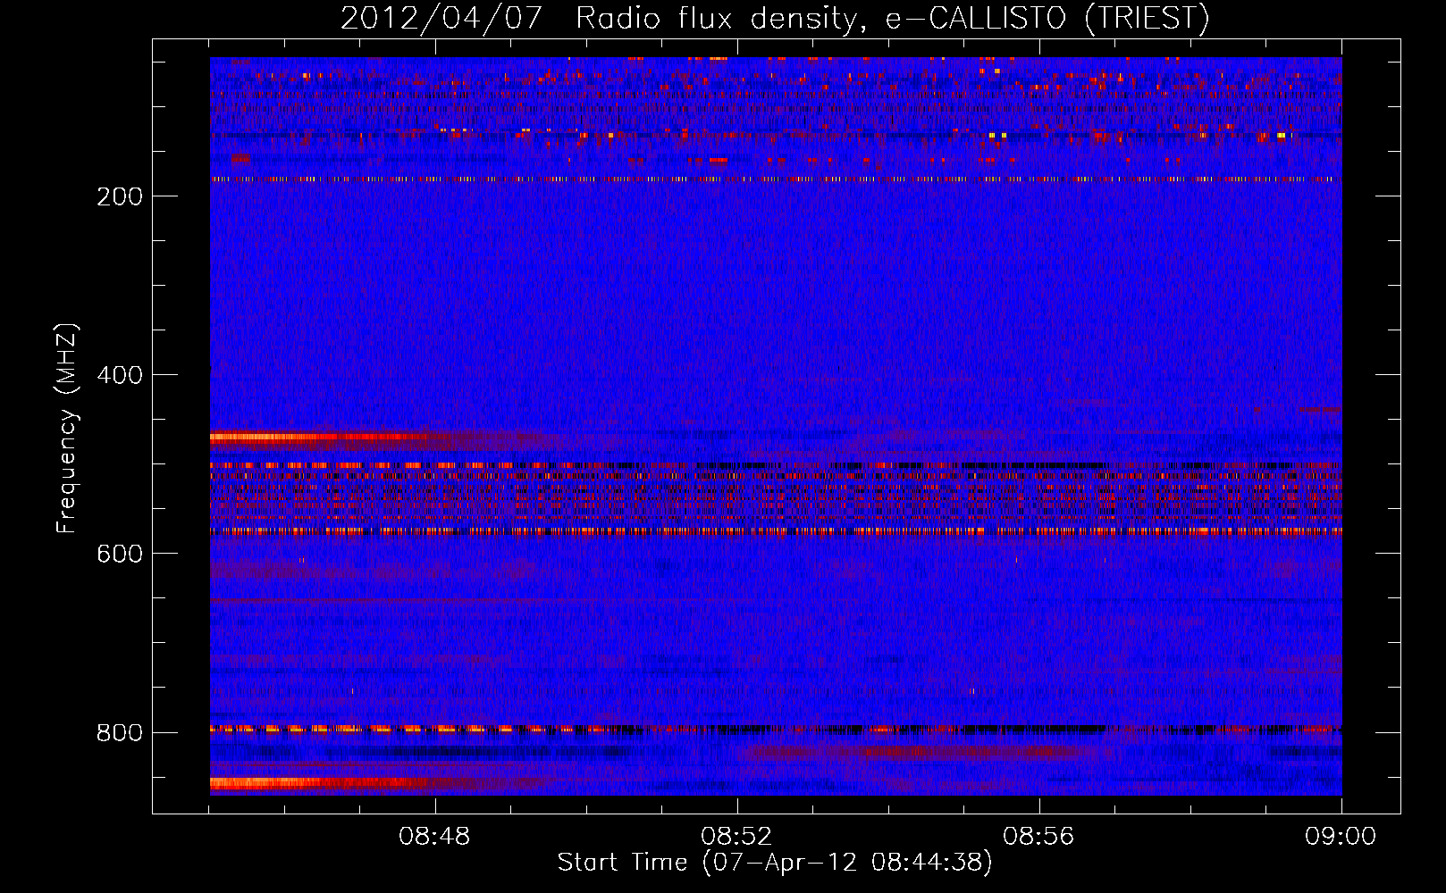Click the plot title 'Radio flux density, e-CALLISTO (TRIEST)'

(892, 18)
